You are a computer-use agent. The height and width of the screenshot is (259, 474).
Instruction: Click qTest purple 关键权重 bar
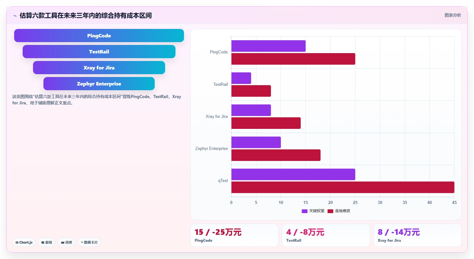293,174
